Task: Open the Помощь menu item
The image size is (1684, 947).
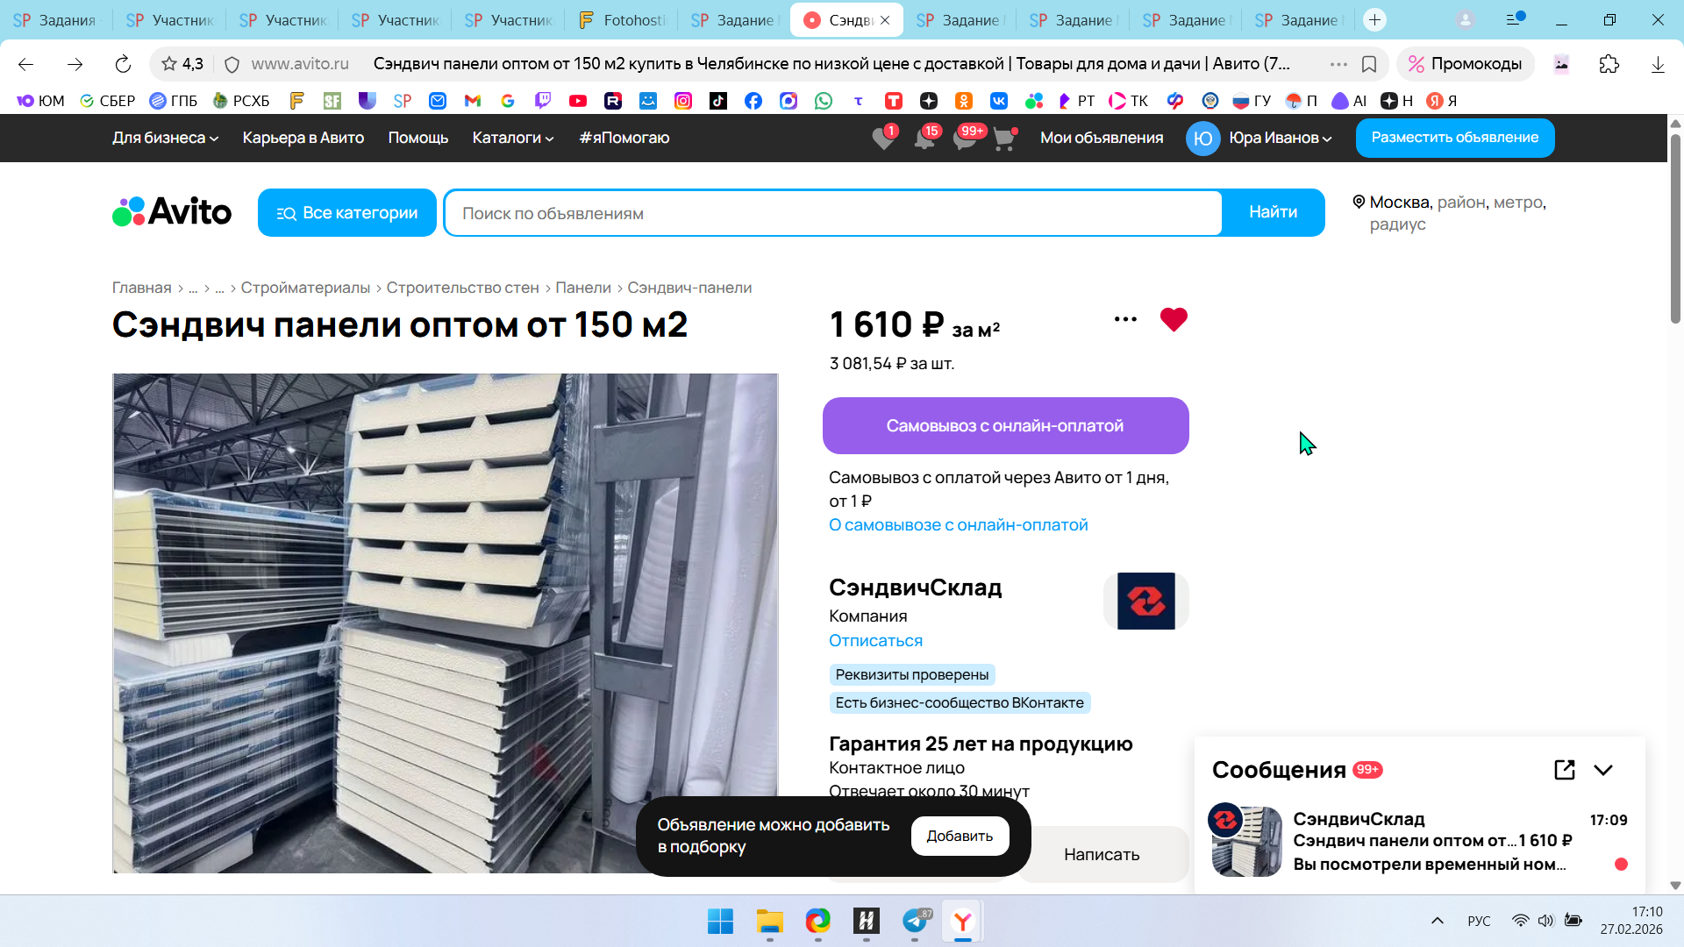Action: [x=418, y=138]
